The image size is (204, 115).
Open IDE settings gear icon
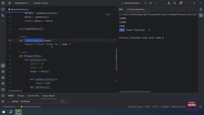click(181, 3)
